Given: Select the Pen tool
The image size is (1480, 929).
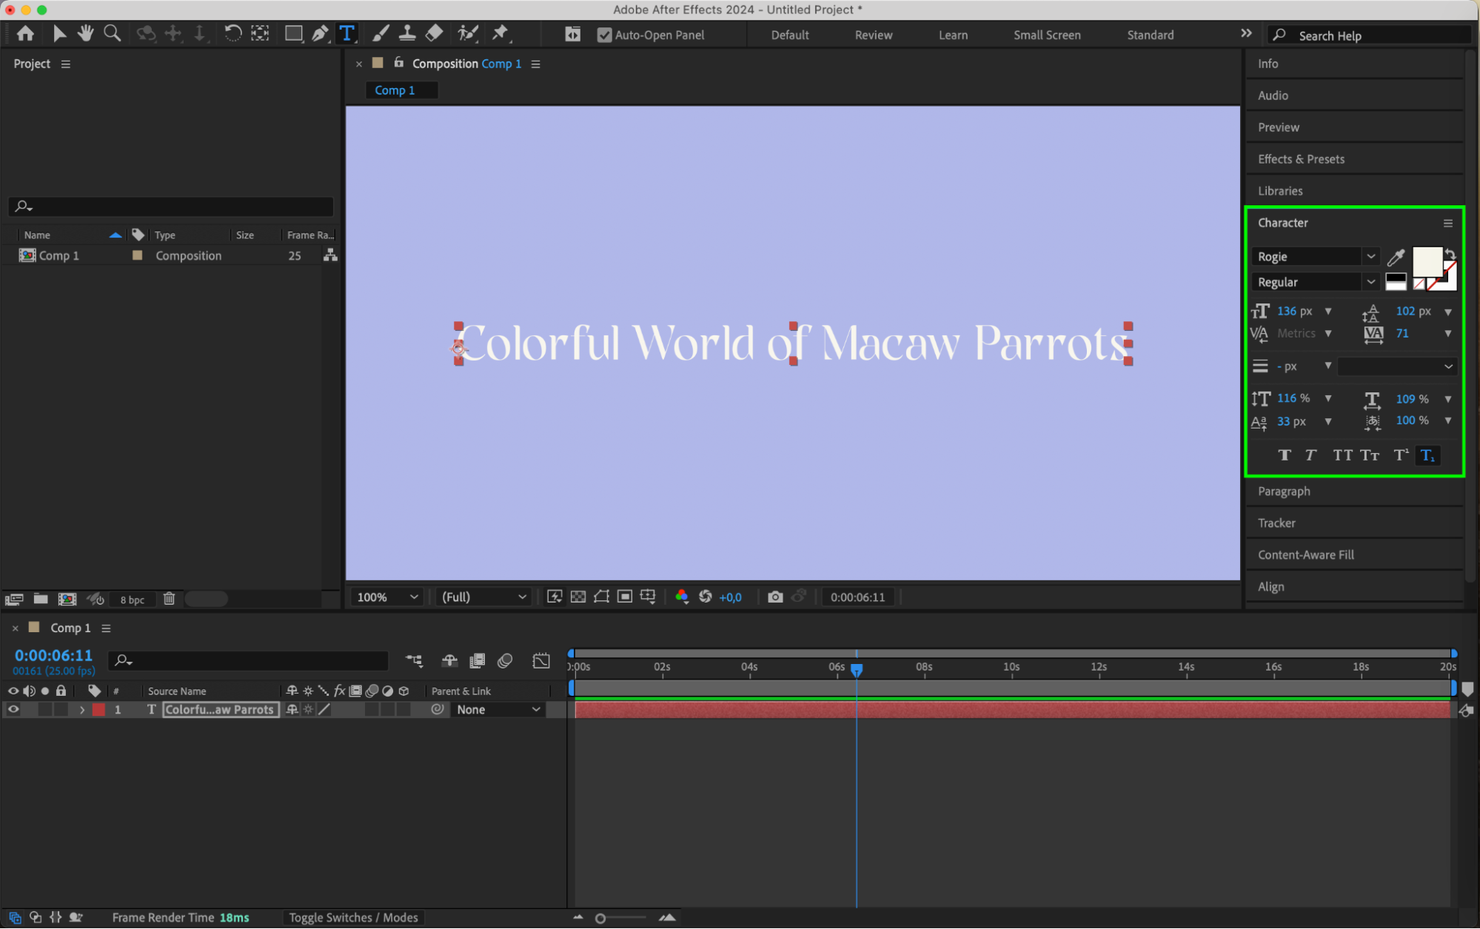Looking at the screenshot, I should pos(320,33).
